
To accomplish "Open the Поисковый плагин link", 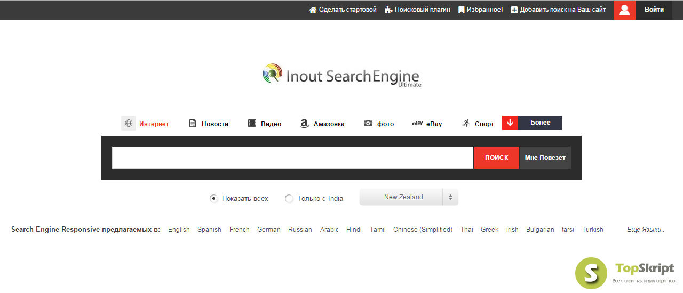I will pos(423,10).
